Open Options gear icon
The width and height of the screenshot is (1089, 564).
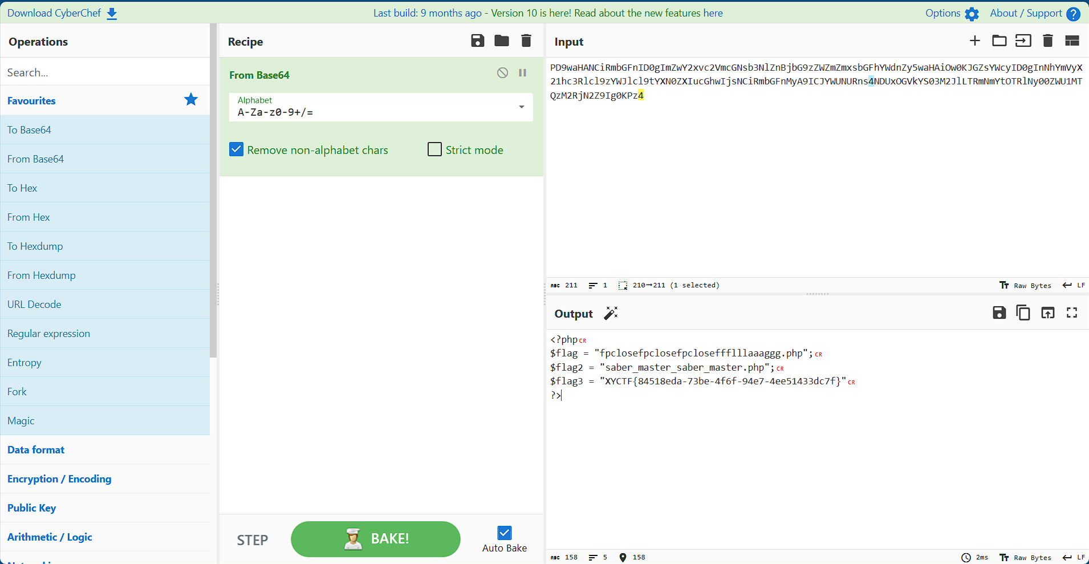click(x=972, y=14)
